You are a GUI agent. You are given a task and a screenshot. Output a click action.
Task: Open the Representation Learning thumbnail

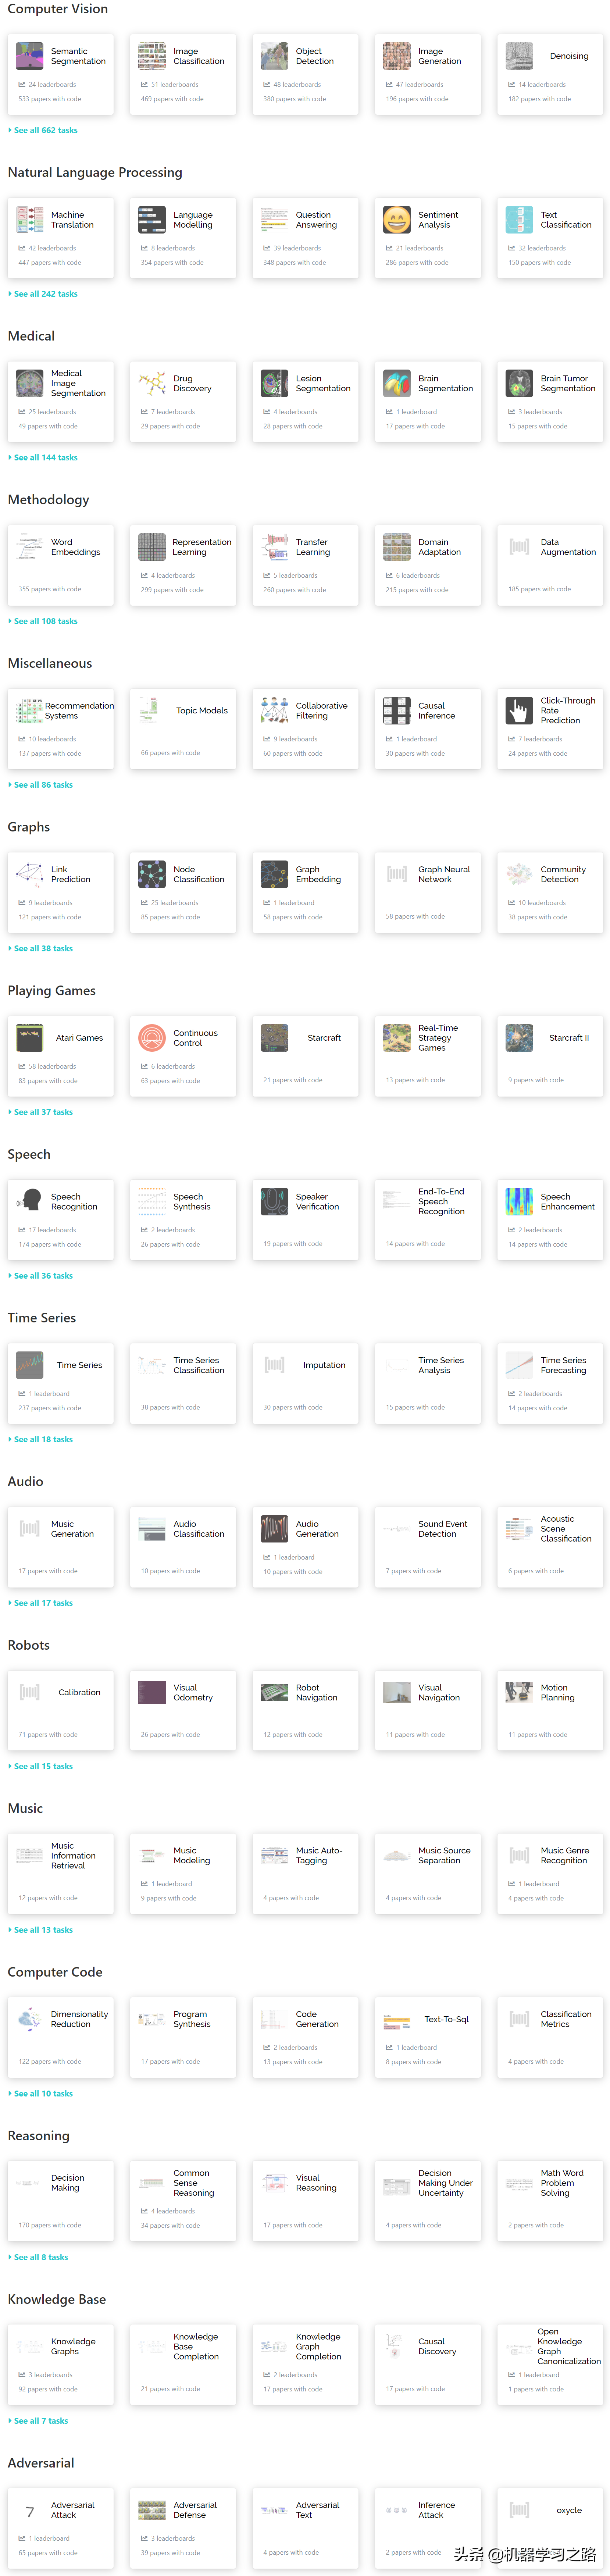click(152, 547)
